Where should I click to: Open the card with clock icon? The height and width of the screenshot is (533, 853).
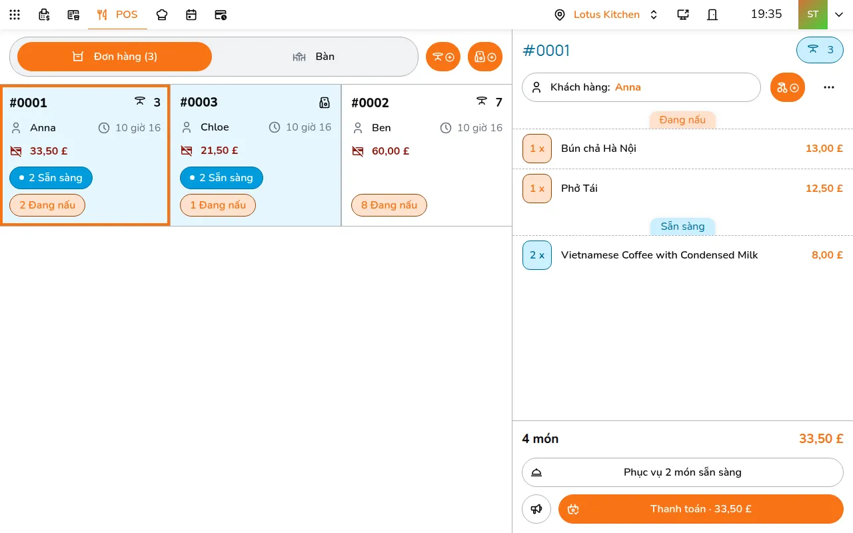click(x=221, y=15)
